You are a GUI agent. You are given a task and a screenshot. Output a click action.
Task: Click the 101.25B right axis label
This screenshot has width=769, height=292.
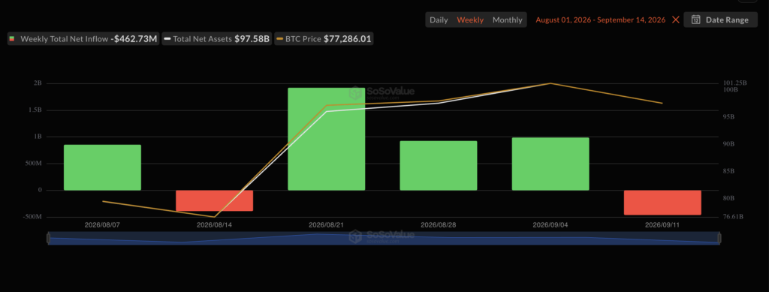click(x=734, y=83)
